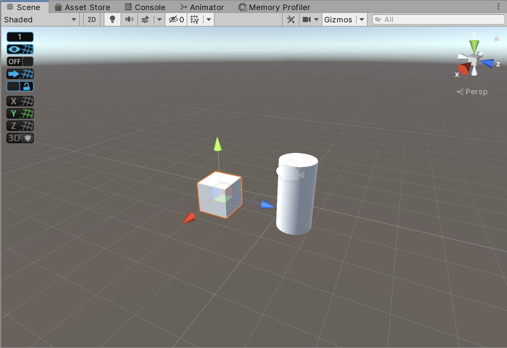Screen dimensions: 507x348
Task: Click the green Y cone on orientation gizmo
Action: coord(474,46)
